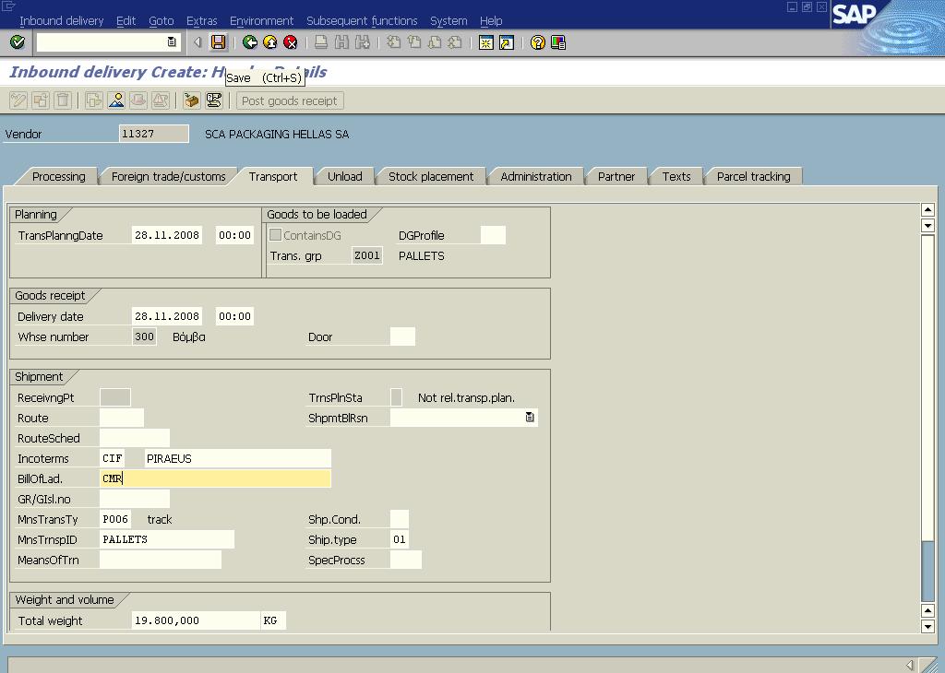The image size is (945, 673).
Task: Open the Edit menu
Action: pos(126,20)
